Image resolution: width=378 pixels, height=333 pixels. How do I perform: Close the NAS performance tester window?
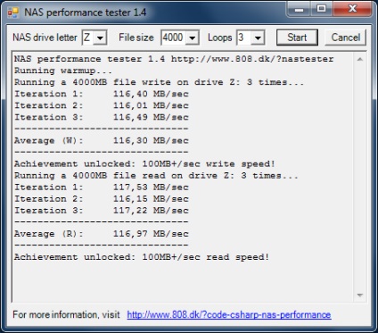click(352, 10)
